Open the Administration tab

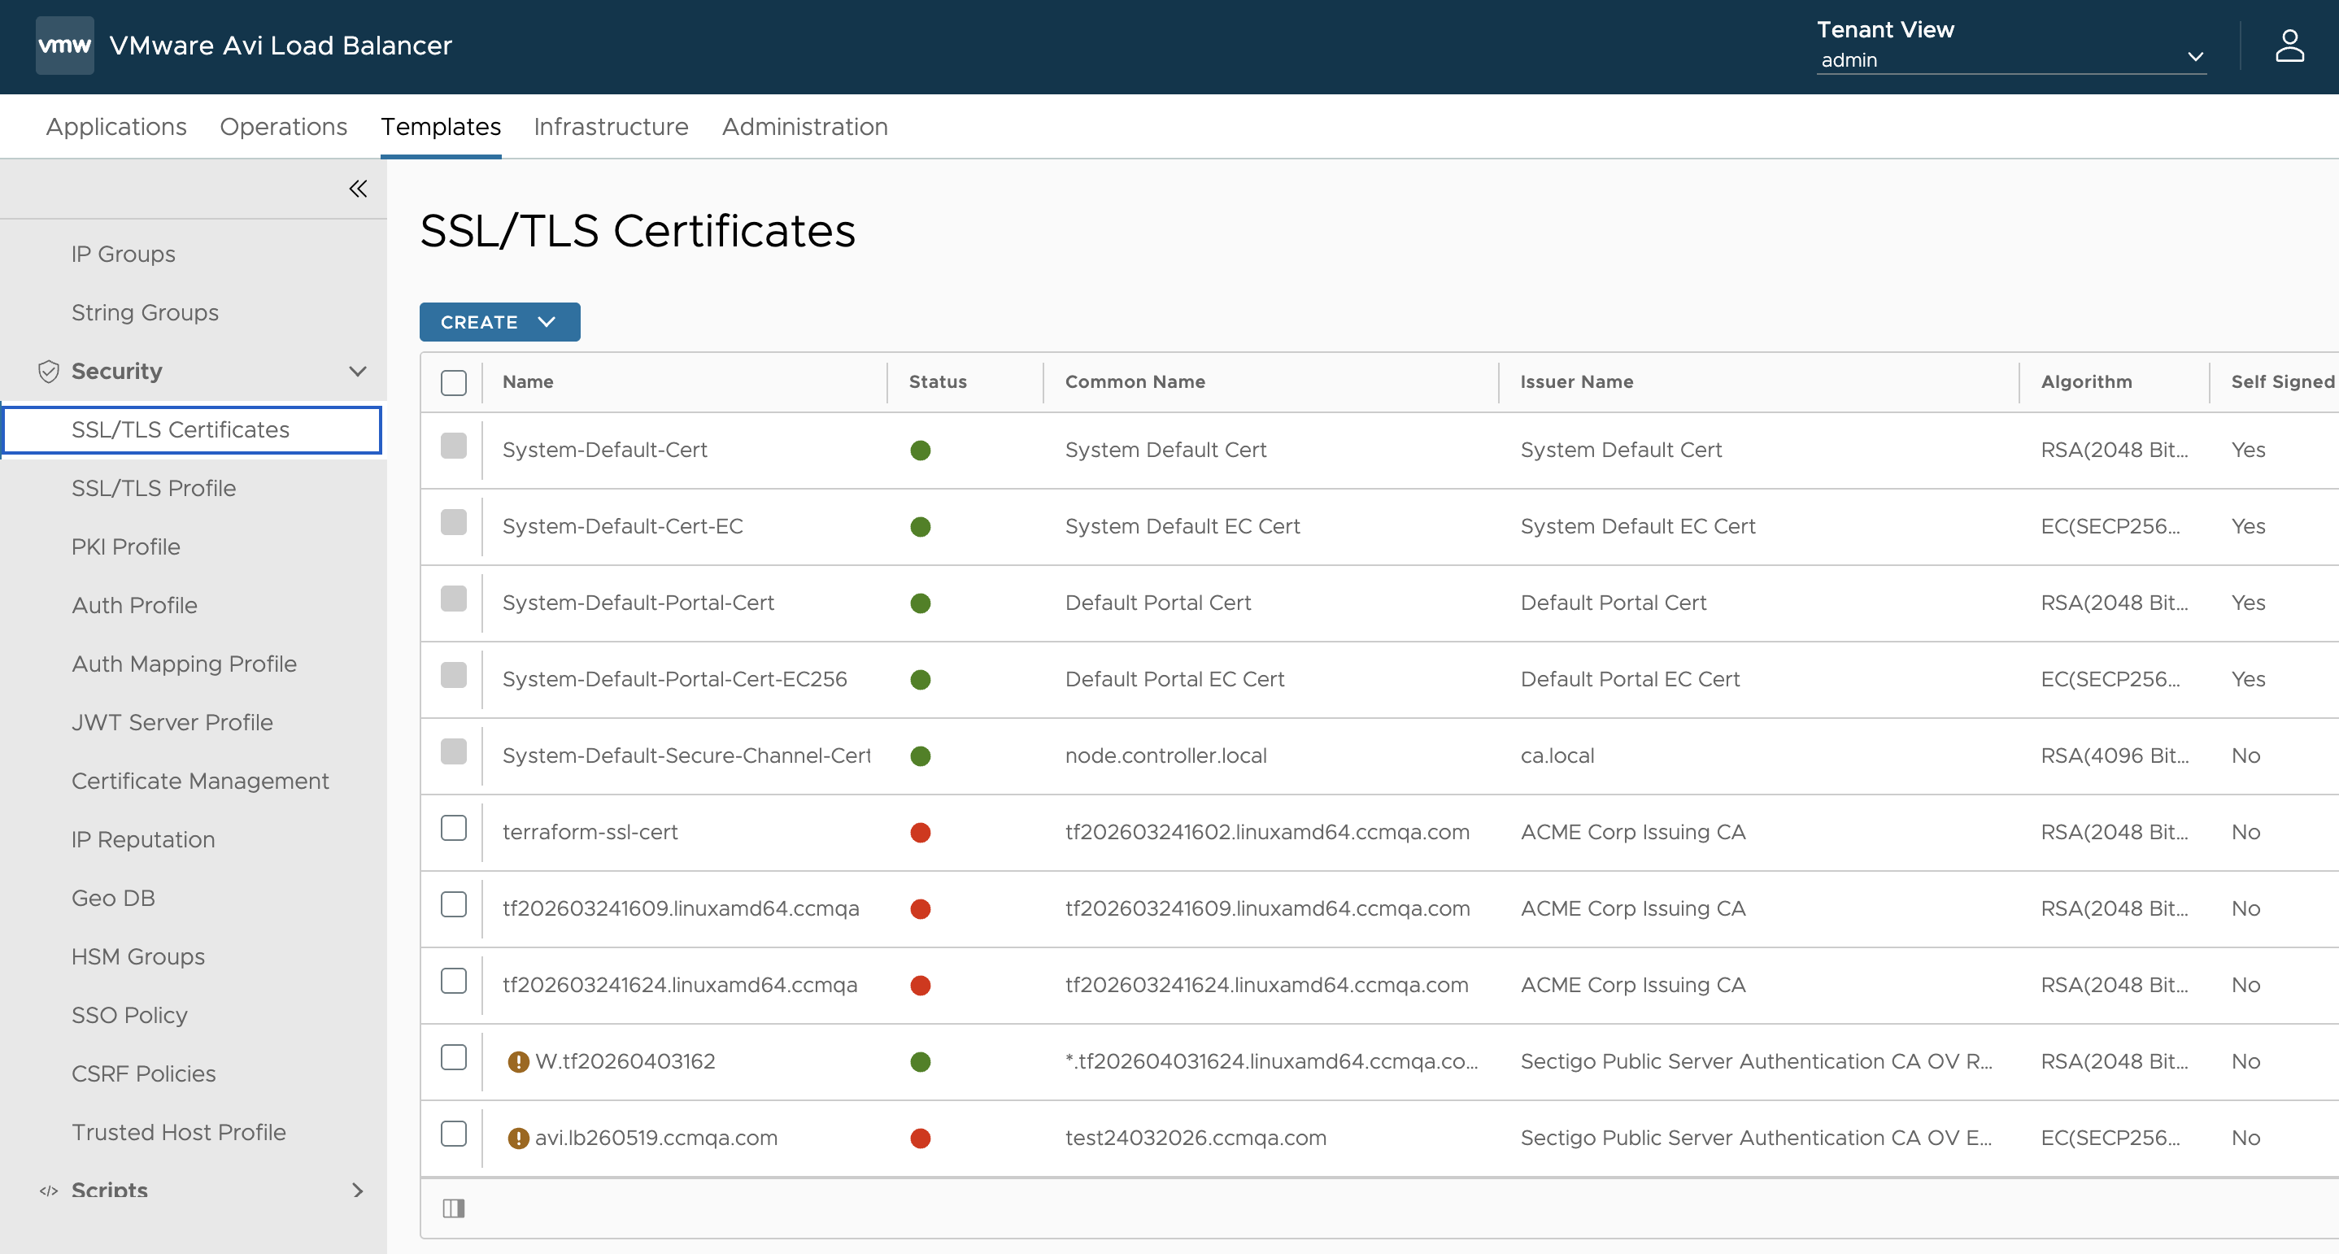(804, 127)
